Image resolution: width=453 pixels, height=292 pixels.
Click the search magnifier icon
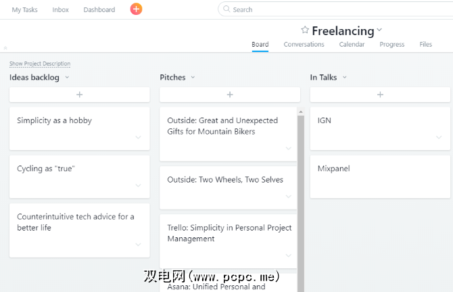pyautogui.click(x=226, y=9)
